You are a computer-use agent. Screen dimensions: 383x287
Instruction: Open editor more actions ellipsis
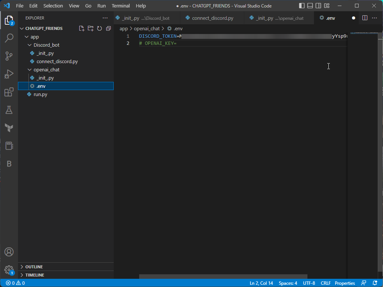[374, 18]
